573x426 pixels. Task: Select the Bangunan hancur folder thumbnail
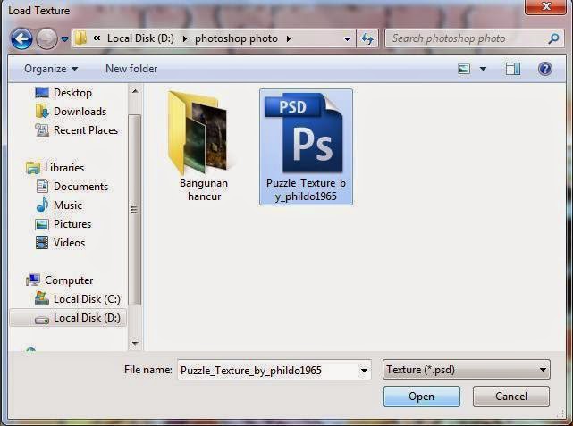pos(199,133)
